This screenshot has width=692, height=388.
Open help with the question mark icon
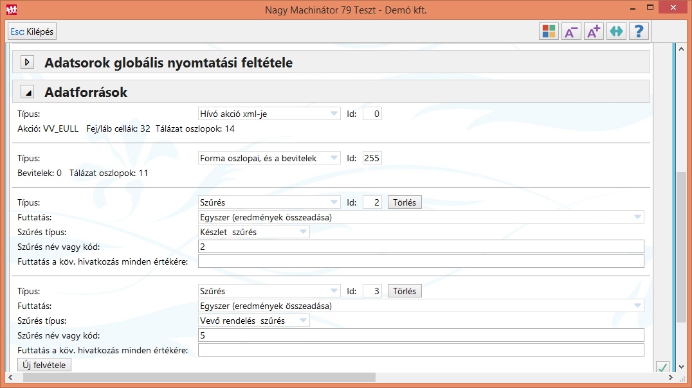pyautogui.click(x=639, y=31)
